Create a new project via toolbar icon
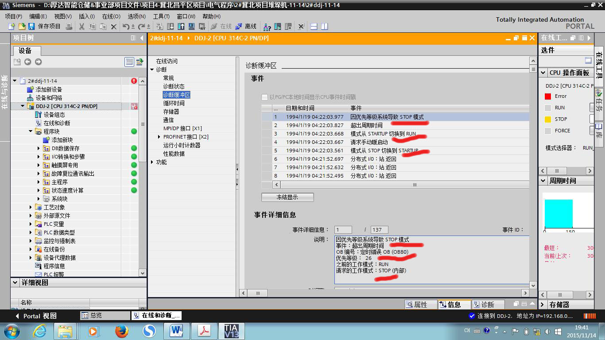Image resolution: width=605 pixels, height=340 pixels. click(x=12, y=27)
